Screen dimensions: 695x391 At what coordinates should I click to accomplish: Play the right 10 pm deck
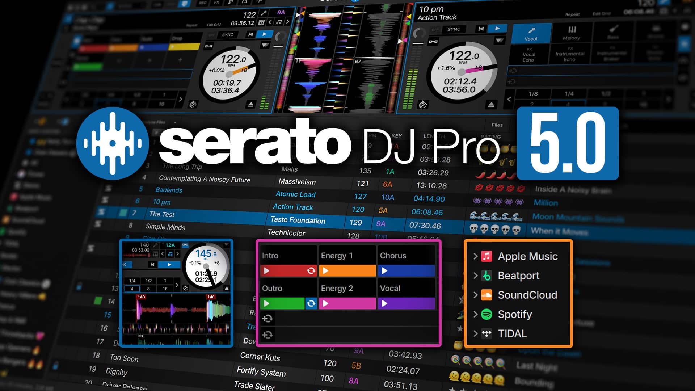coord(497,28)
